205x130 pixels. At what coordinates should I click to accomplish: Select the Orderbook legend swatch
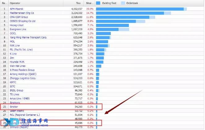(123, 3)
